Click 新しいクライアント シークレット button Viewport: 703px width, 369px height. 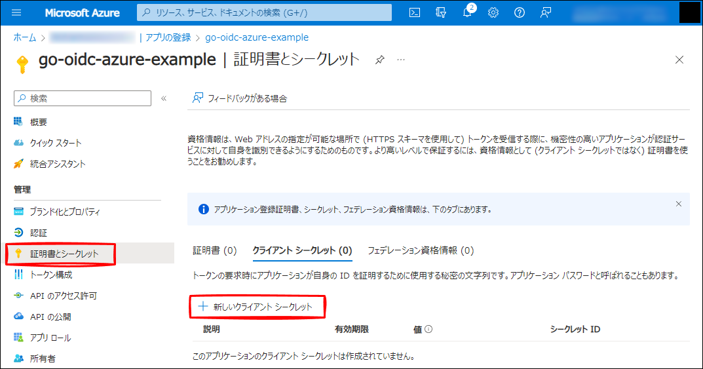coord(257,306)
